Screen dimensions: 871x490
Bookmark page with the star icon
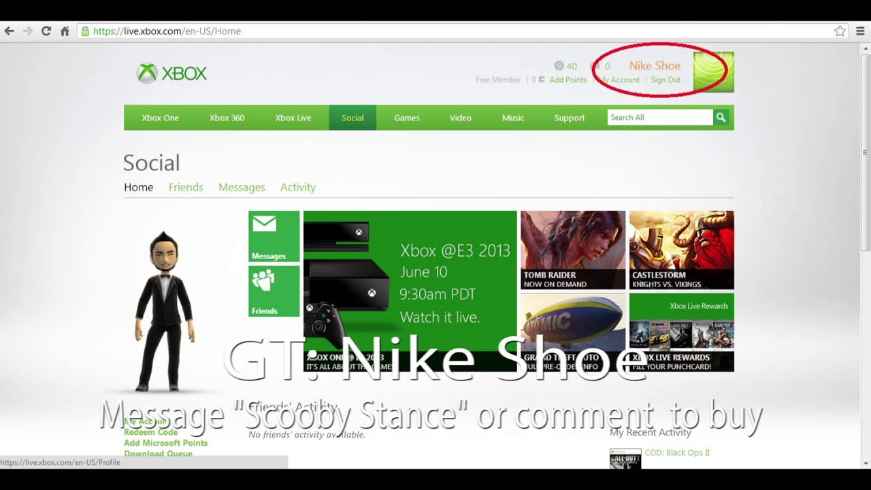[x=840, y=31]
